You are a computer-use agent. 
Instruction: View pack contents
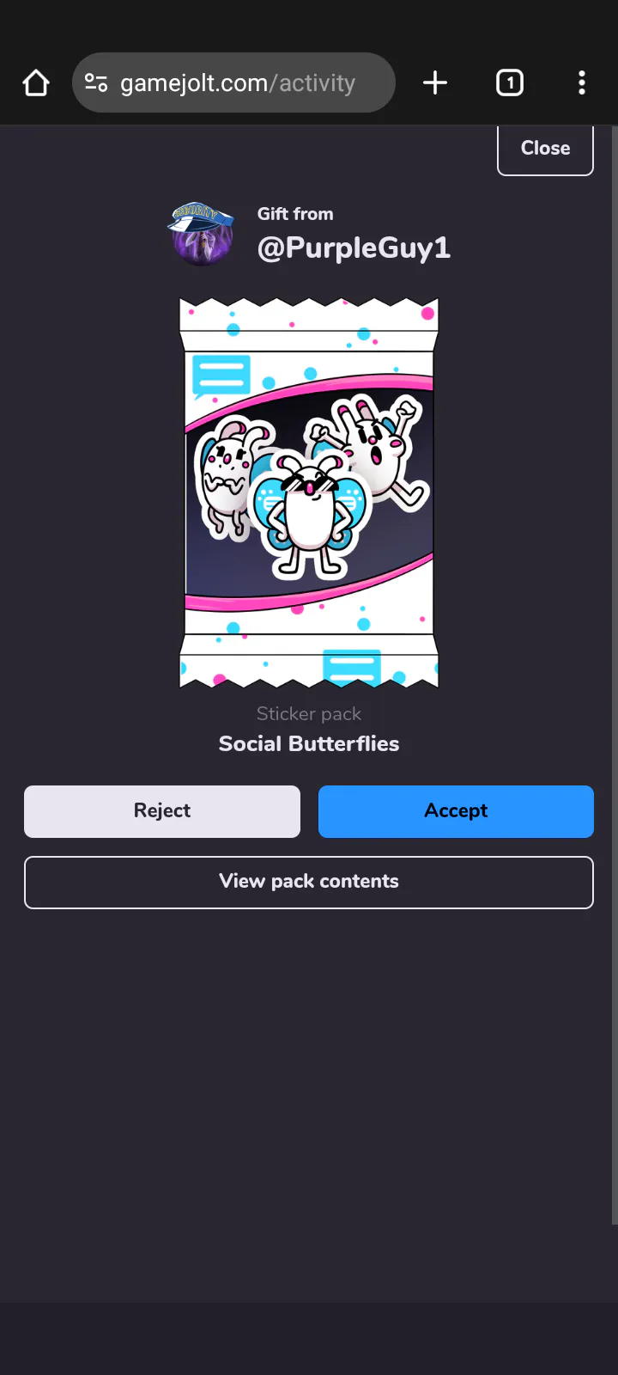tap(309, 883)
